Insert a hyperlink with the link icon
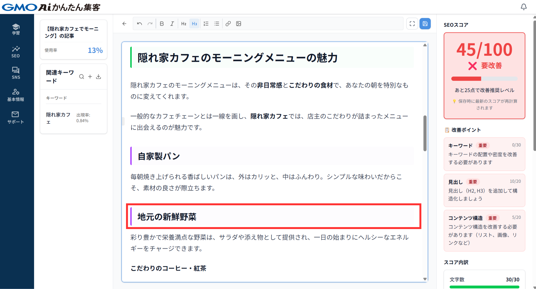536x289 pixels. point(228,24)
